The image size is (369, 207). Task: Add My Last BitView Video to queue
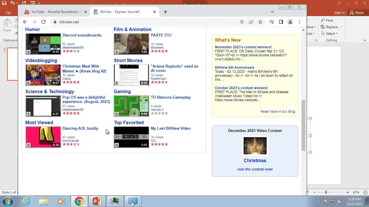click(116, 145)
